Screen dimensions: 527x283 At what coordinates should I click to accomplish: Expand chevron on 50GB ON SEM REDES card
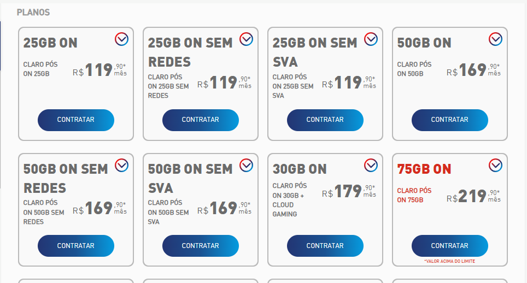pyautogui.click(x=121, y=165)
